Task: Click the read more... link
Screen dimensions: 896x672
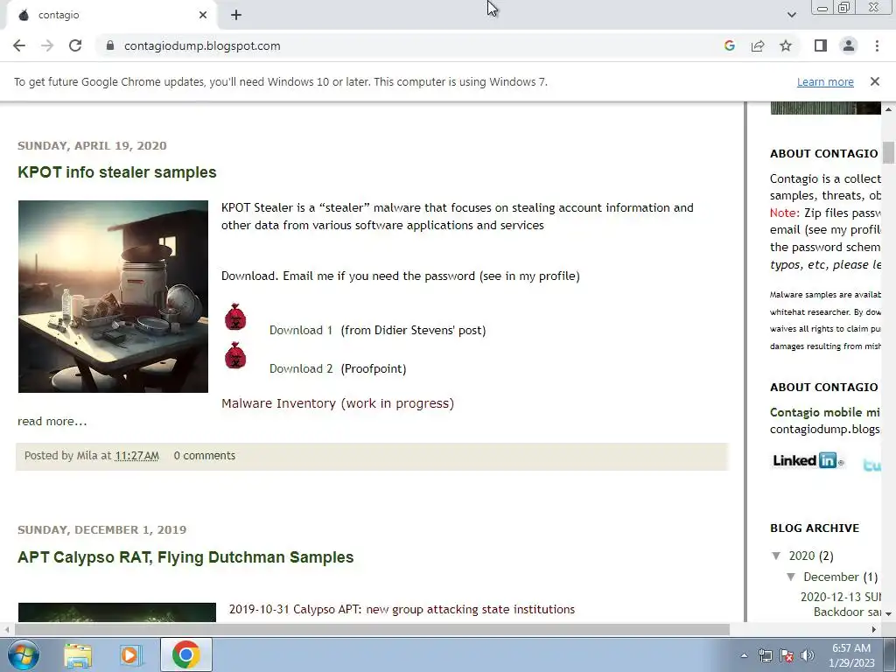Action: pos(52,421)
